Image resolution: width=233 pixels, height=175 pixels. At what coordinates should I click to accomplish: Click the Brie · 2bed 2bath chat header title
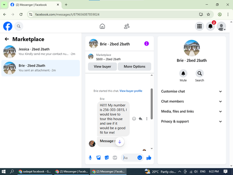[115, 44]
